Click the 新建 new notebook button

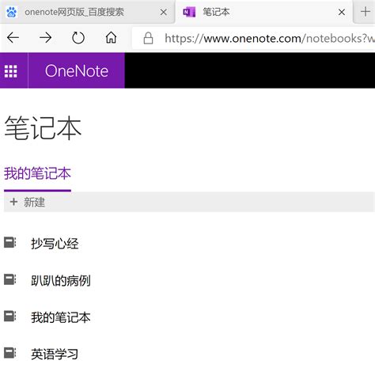pyautogui.click(x=28, y=203)
